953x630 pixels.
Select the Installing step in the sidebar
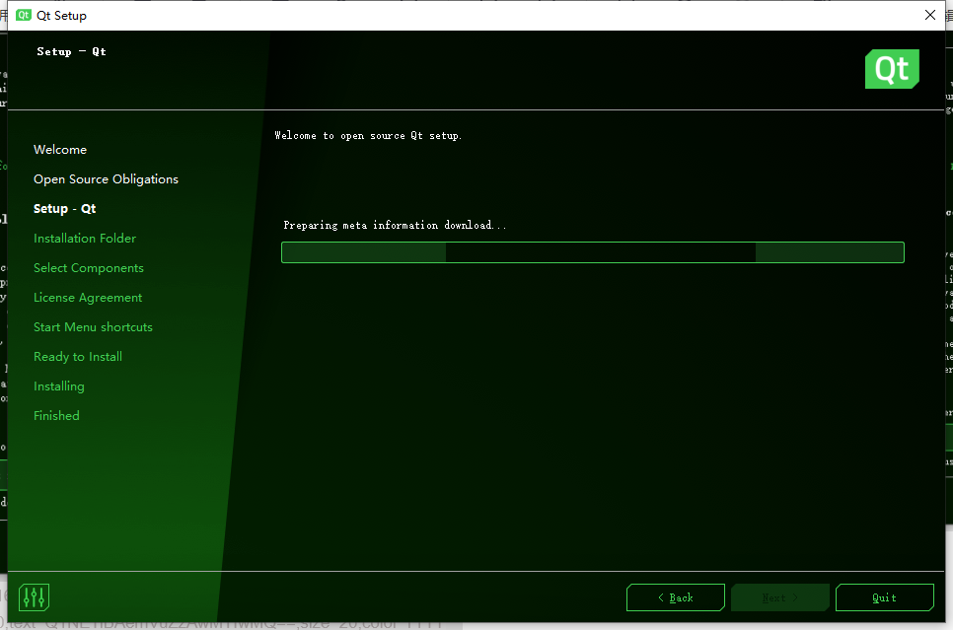coord(58,385)
